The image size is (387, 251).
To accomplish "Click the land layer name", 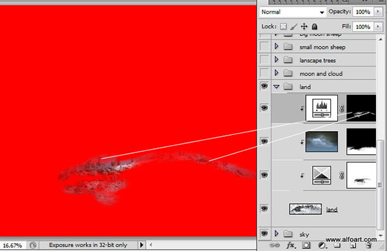I will click(x=332, y=210).
